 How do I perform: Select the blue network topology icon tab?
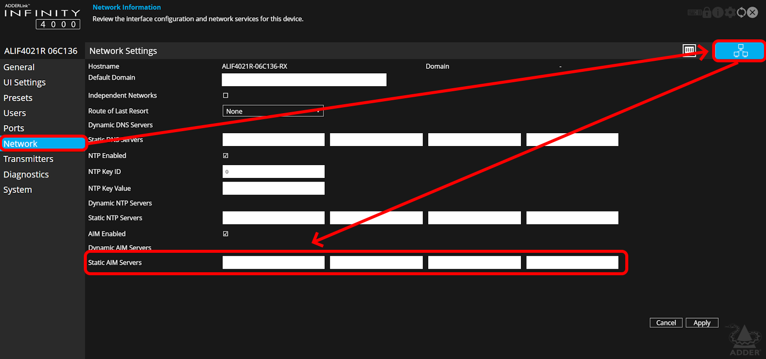(x=739, y=51)
